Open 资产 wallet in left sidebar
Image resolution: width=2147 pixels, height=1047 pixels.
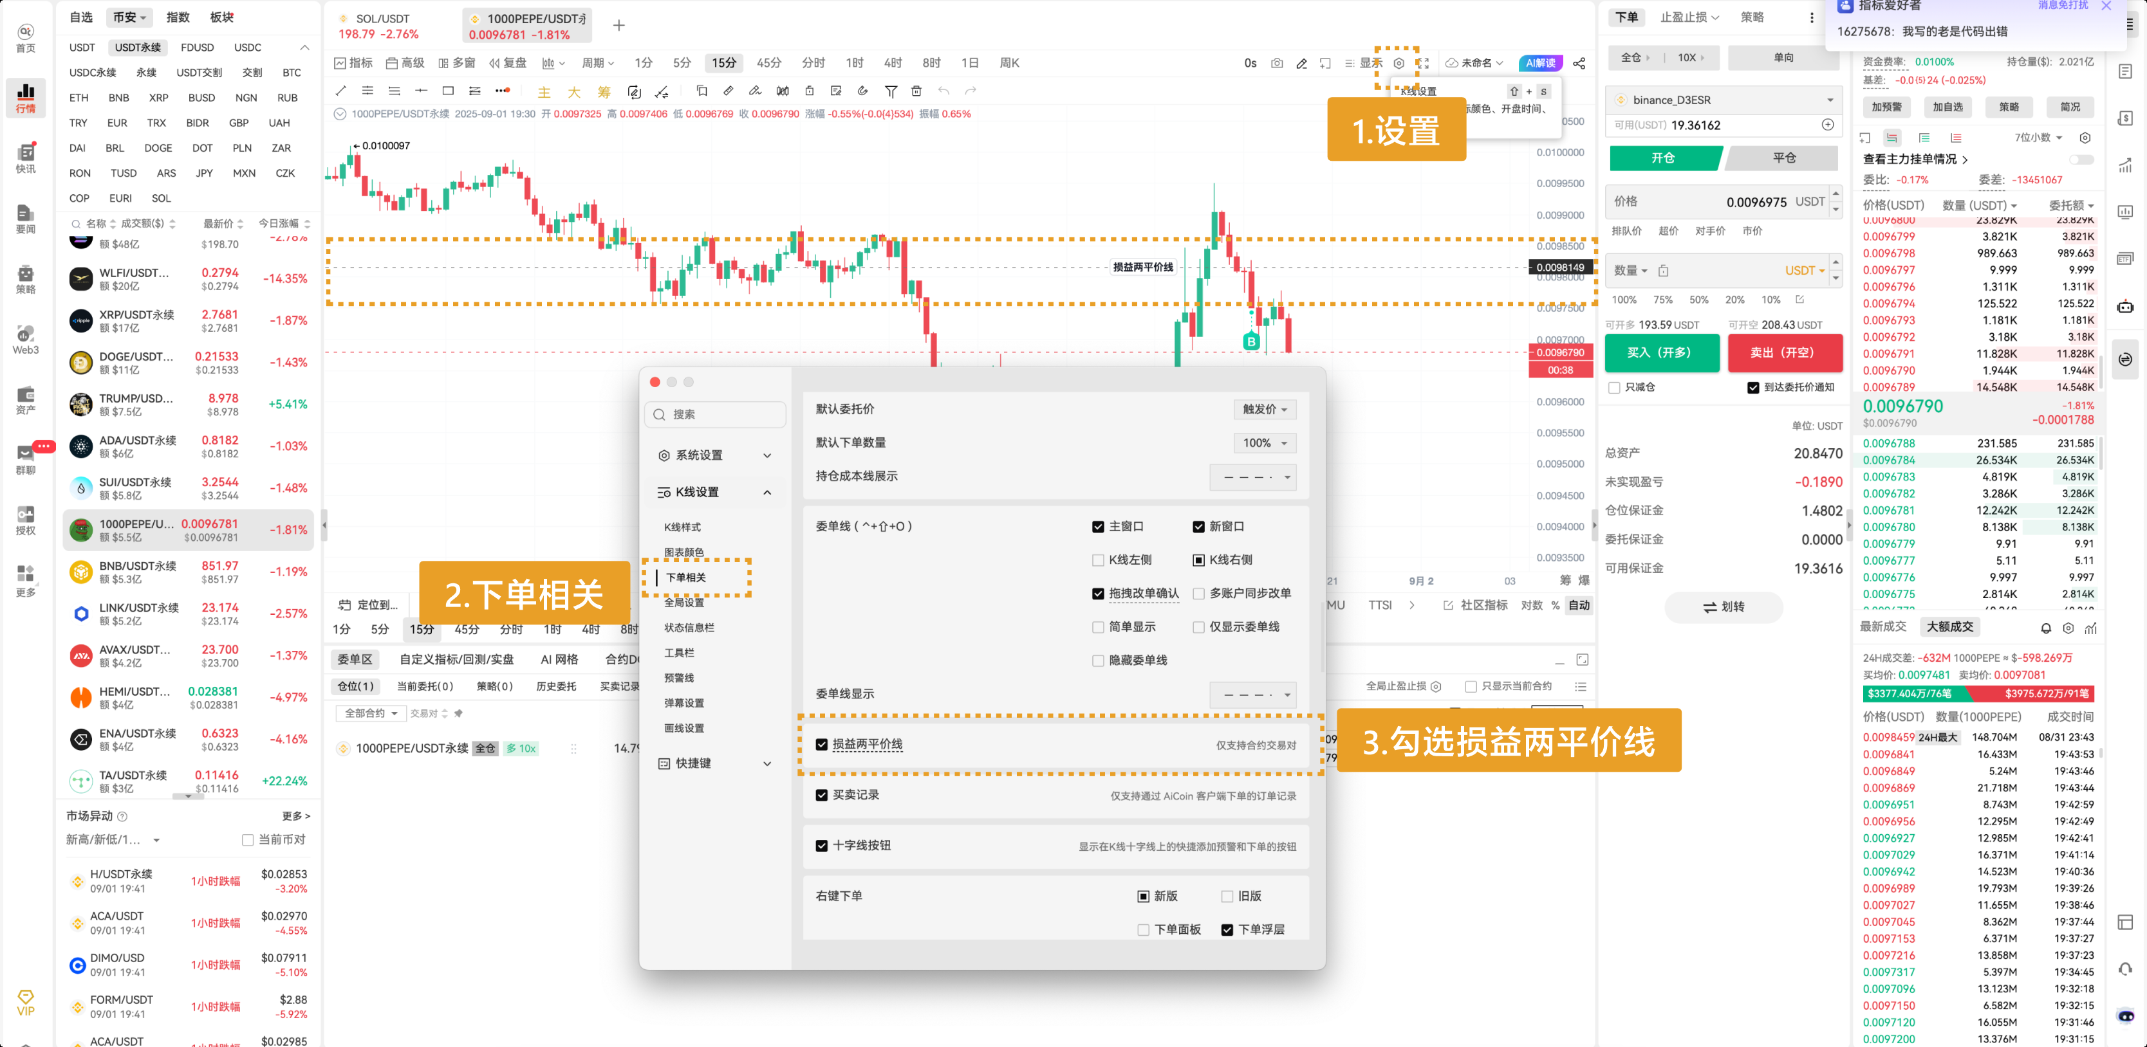click(26, 400)
